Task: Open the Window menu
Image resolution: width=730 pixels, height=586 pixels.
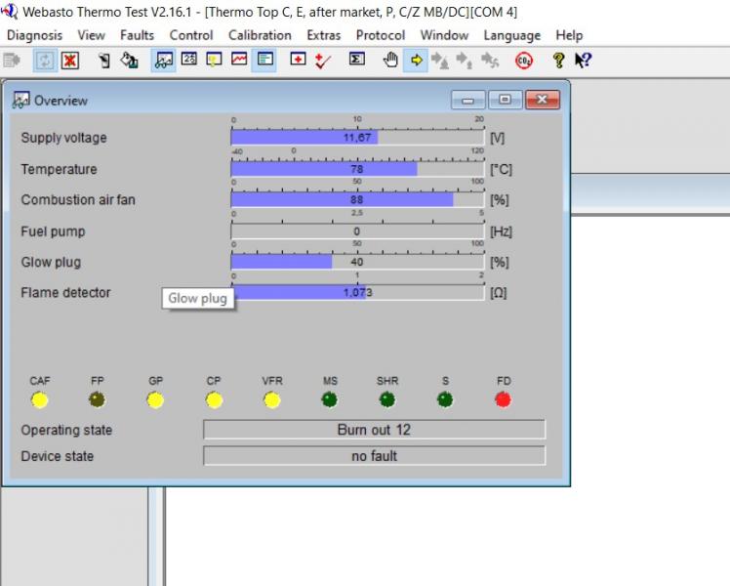Action: tap(444, 35)
